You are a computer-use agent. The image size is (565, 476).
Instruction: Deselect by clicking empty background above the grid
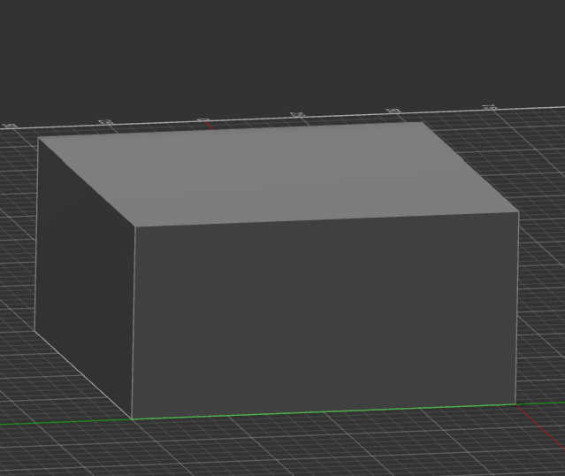pyautogui.click(x=283, y=53)
